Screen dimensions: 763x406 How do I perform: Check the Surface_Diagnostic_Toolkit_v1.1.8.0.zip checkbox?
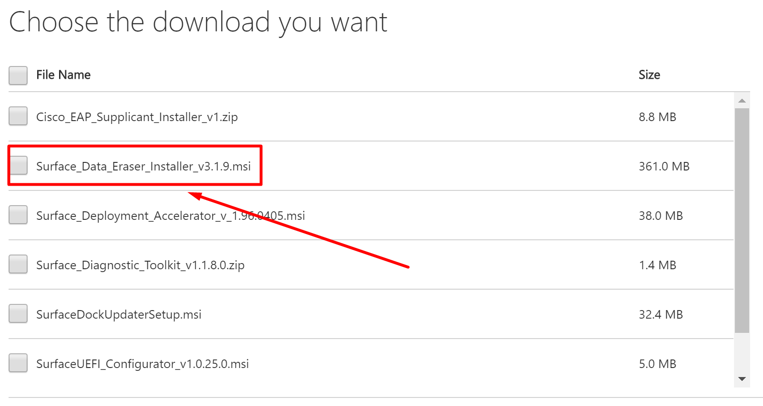(18, 264)
